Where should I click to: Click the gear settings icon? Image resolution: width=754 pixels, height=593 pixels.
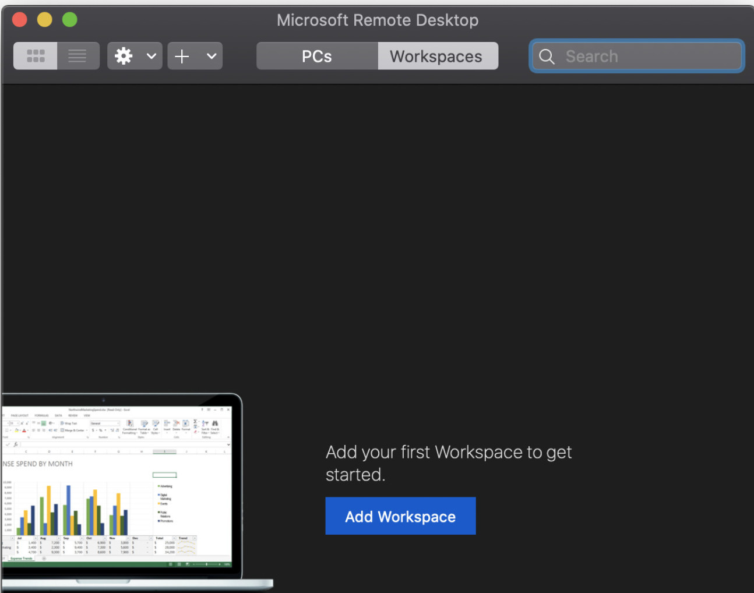click(124, 56)
